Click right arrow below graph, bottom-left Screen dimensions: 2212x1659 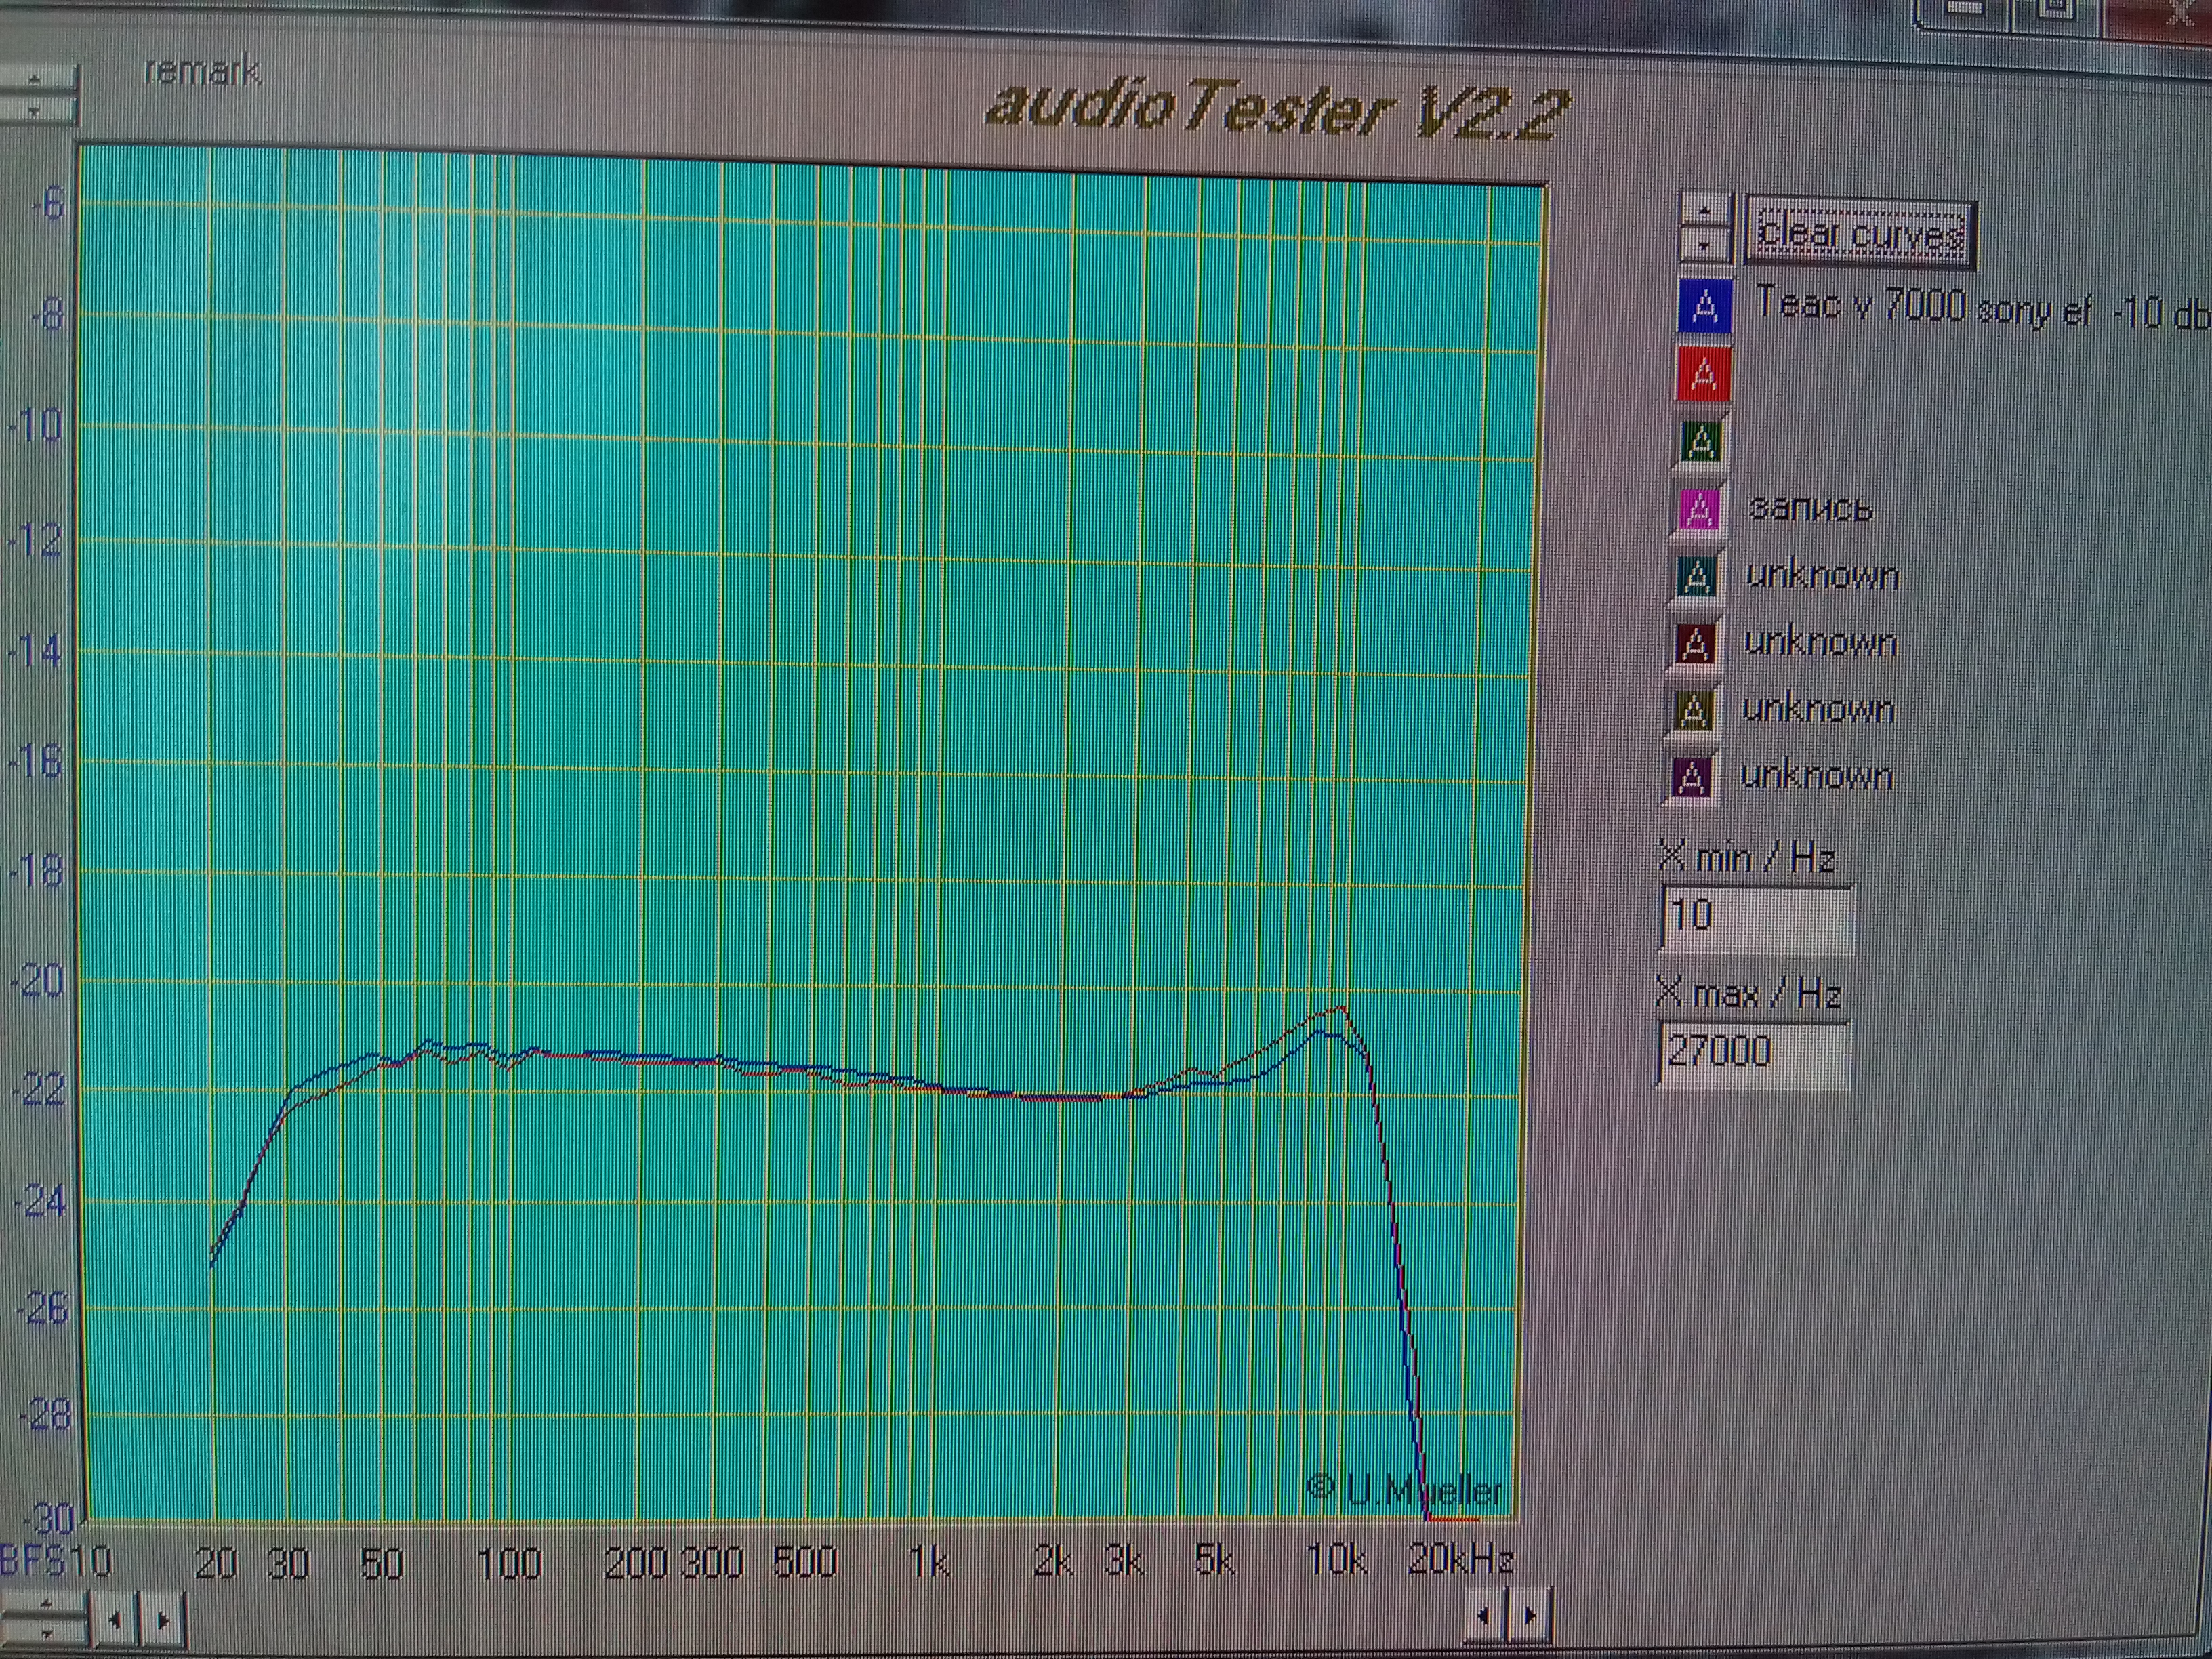pos(164,1620)
